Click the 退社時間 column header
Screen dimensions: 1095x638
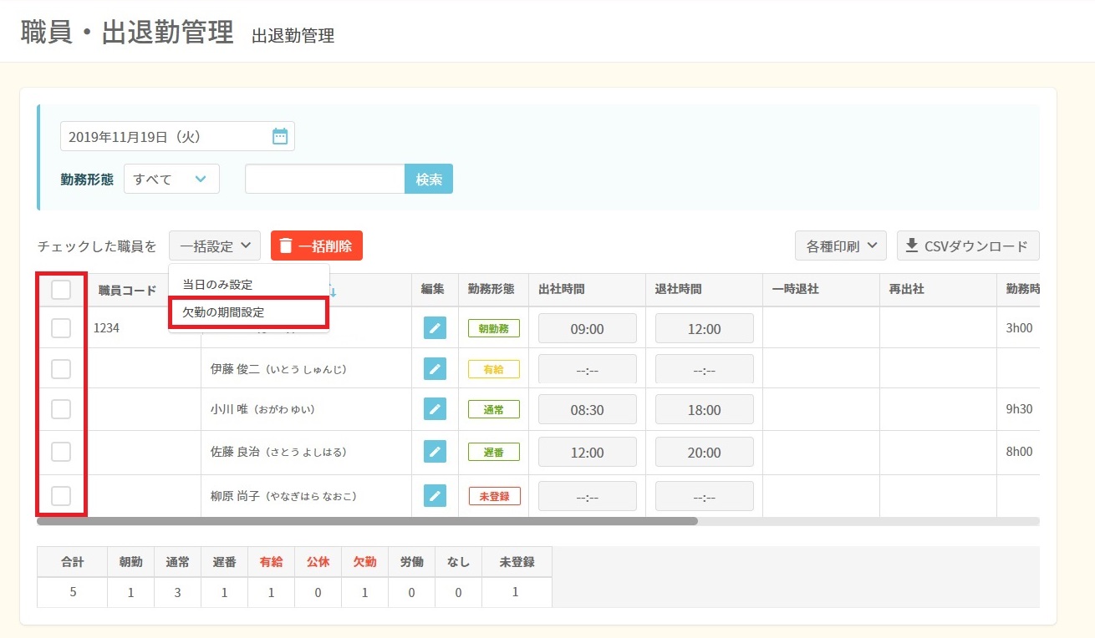point(679,289)
